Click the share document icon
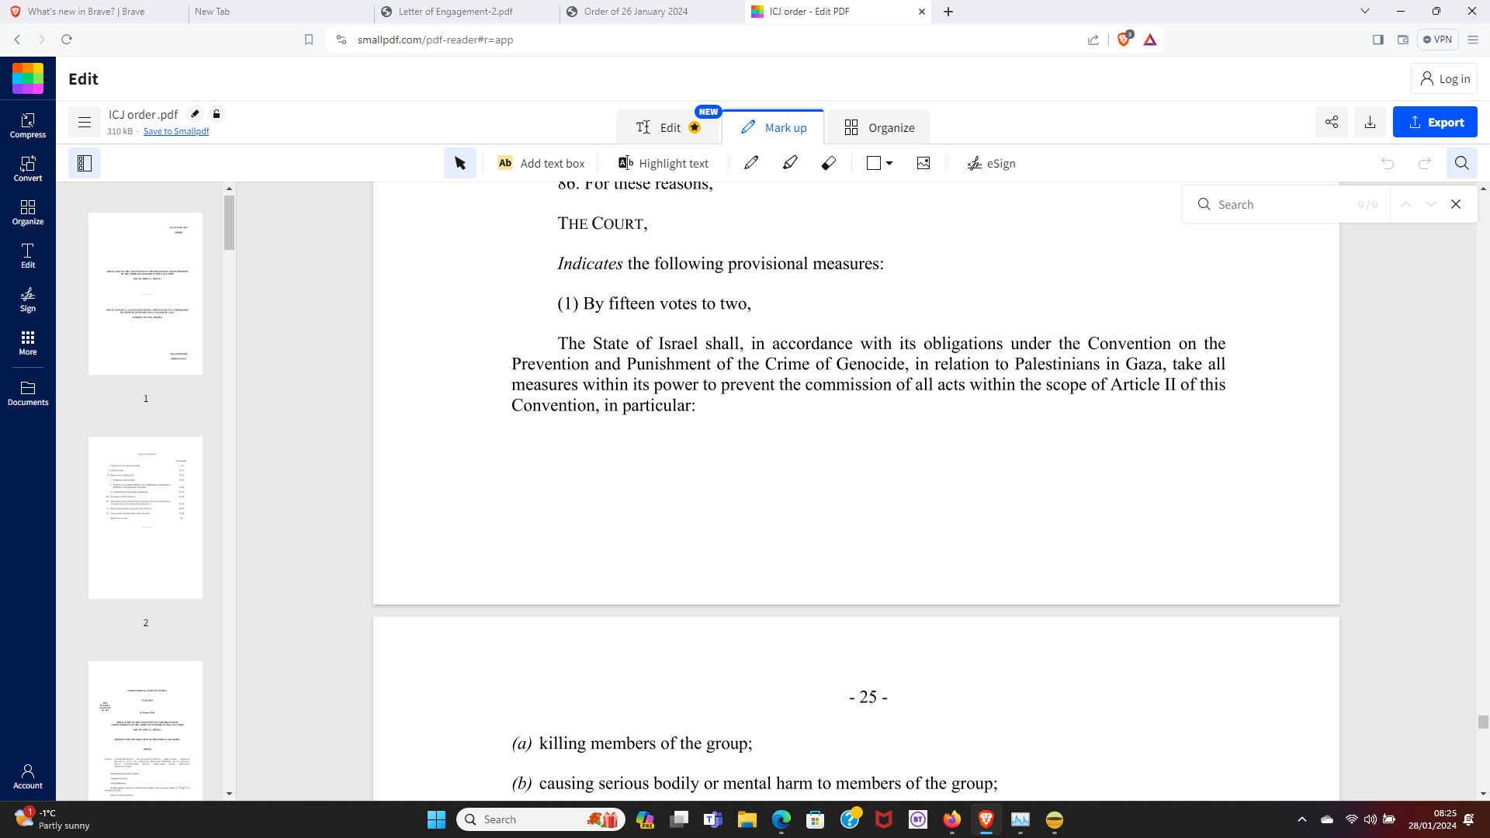The image size is (1490, 838). pos(1332,122)
